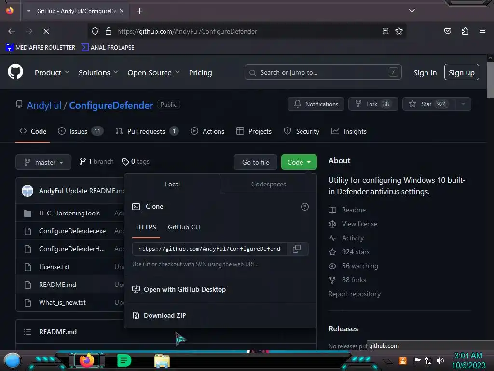
Task: Click the padlock site info icon
Action: (109, 31)
